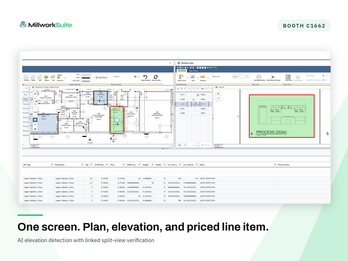This screenshot has height=261, width=348.
Task: Select the A-102 sheet tab
Action: (x=34, y=146)
